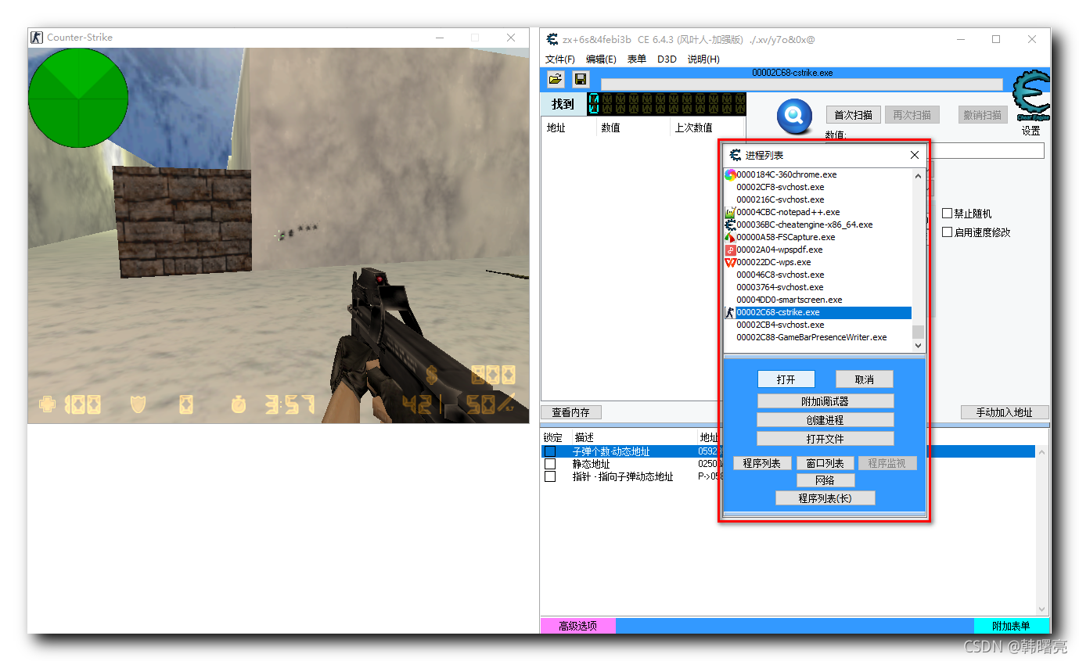
Task: Tick lock box for 子弹个数-动态地址 row
Action: point(550,451)
